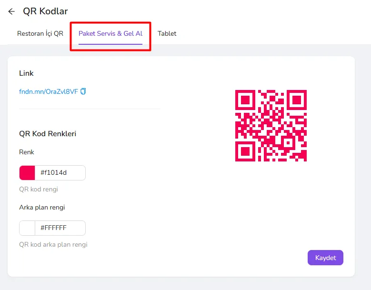Open the Tablet tab
Image resolution: width=371 pixels, height=290 pixels.
tap(167, 34)
